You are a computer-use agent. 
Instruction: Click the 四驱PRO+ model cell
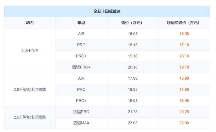(81, 67)
